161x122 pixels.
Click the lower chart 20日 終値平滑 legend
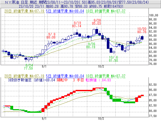click(x=24, y=76)
